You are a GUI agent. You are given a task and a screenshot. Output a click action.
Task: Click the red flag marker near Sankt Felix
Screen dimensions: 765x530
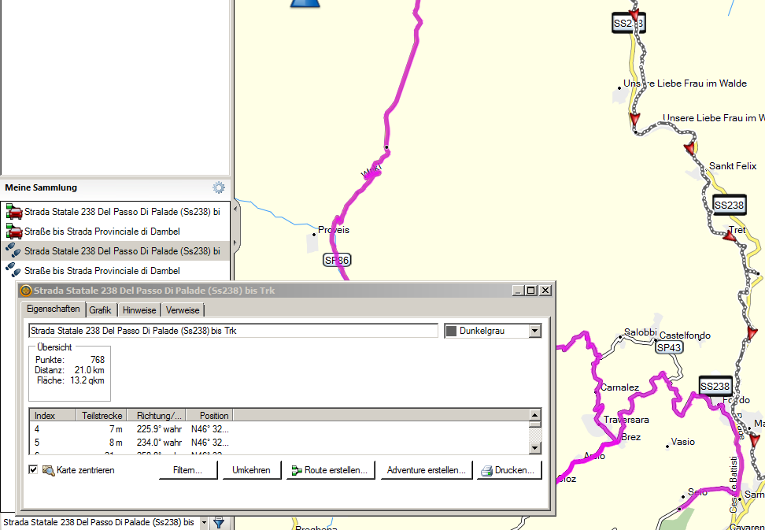(x=690, y=149)
